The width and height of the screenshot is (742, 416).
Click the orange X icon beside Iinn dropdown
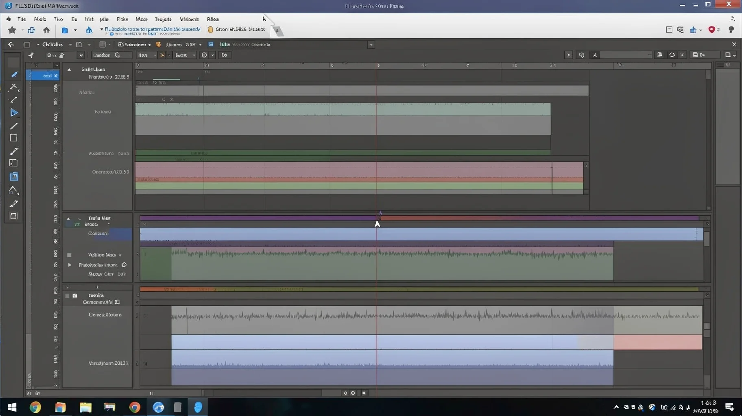pyautogui.click(x=162, y=55)
